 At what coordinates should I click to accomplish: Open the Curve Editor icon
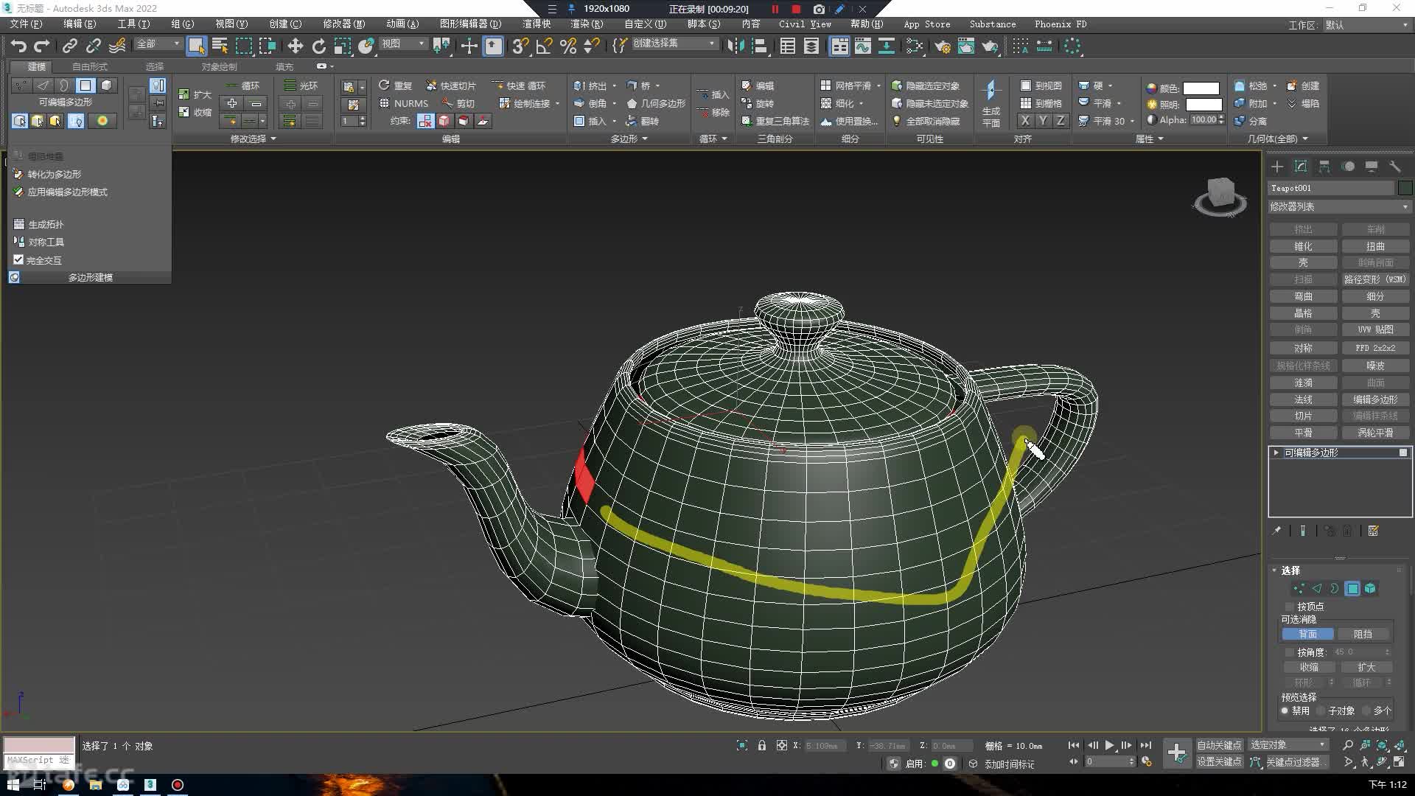863,46
